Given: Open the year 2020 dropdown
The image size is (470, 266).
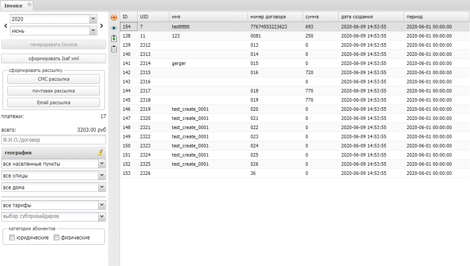Looking at the screenshot, I should (93, 19).
